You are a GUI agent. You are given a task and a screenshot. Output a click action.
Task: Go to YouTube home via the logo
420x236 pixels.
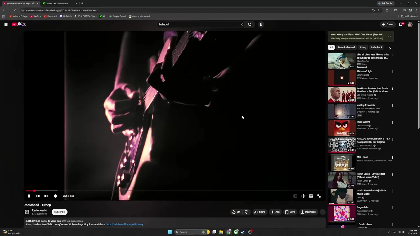19,24
